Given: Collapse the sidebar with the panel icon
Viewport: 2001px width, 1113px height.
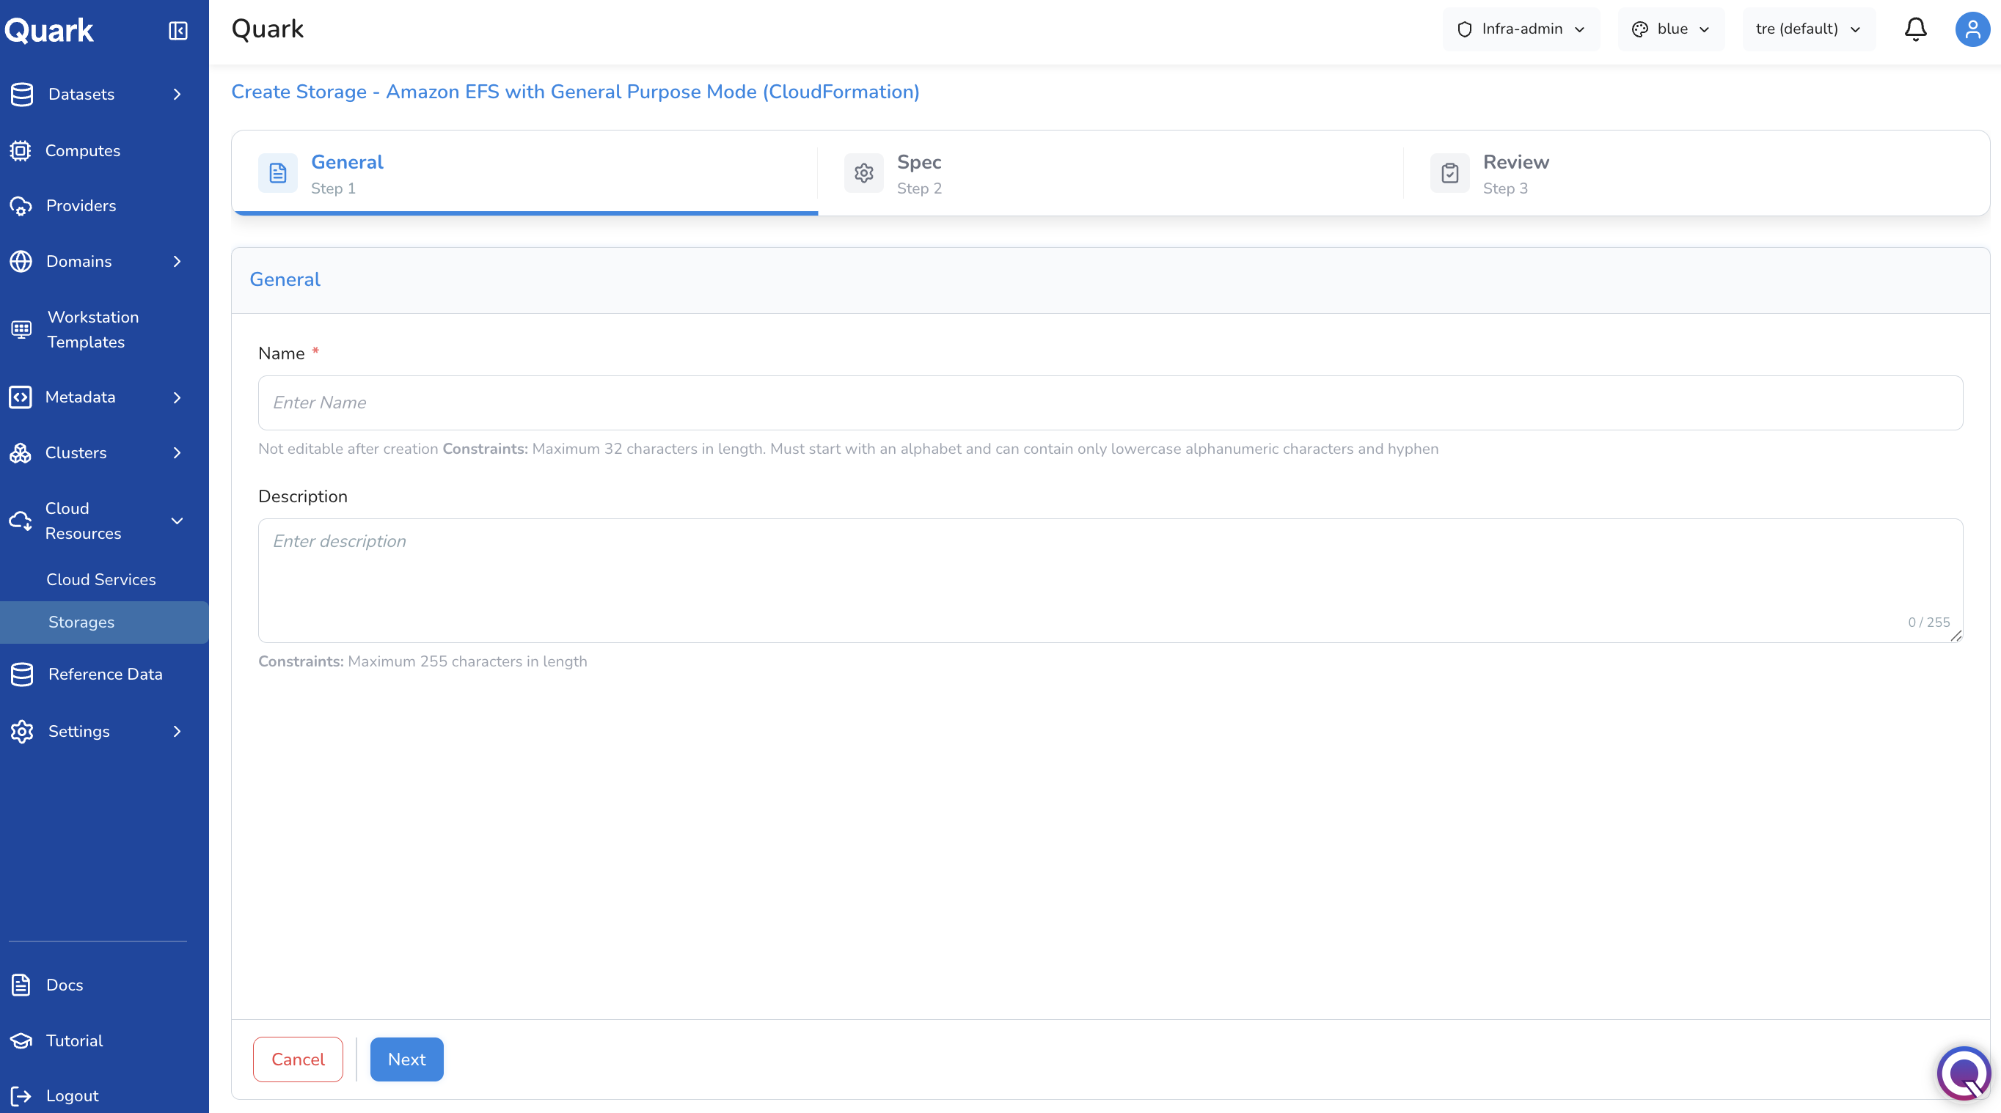Looking at the screenshot, I should (178, 30).
